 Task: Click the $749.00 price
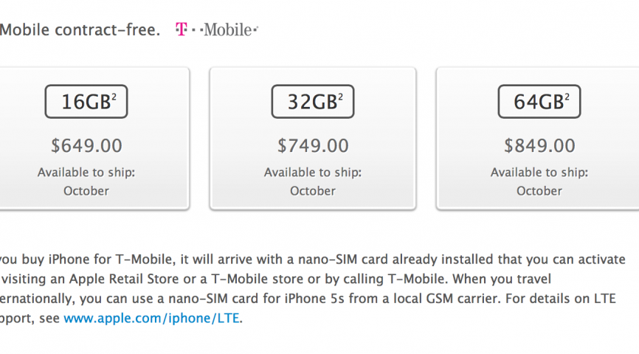pyautogui.click(x=313, y=145)
